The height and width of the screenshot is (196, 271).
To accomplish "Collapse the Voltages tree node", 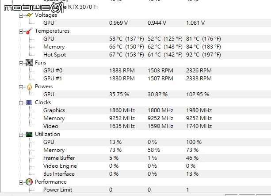I will point(21,16).
